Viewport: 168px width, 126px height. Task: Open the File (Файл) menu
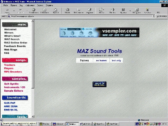pos(6,5)
